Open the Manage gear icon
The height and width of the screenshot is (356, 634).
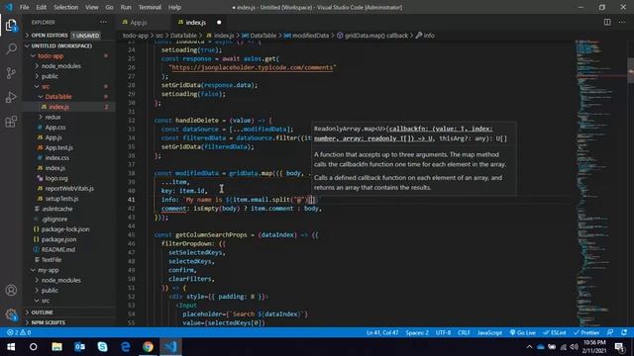coord(11,314)
